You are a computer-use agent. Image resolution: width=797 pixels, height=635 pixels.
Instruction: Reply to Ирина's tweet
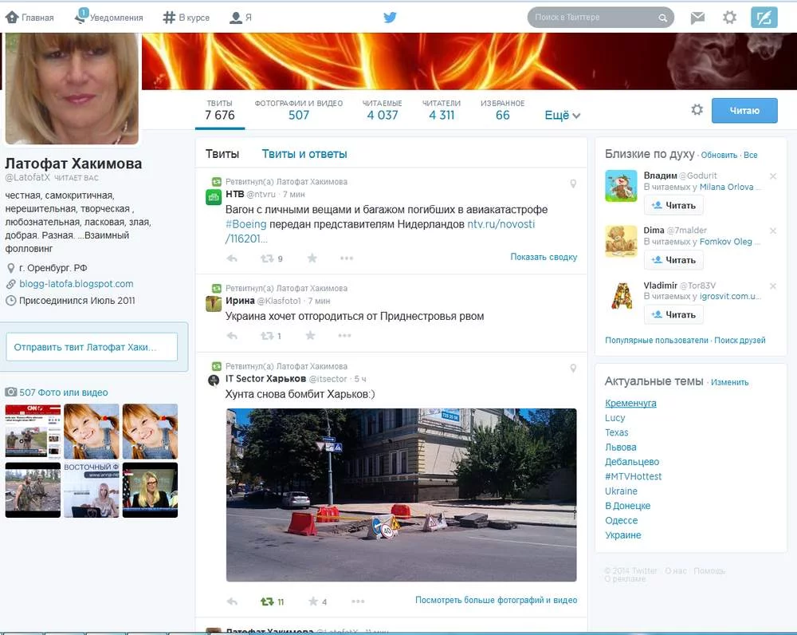(232, 336)
